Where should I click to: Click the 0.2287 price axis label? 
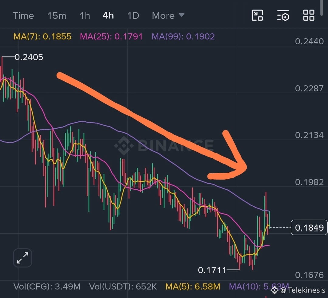[309, 88]
